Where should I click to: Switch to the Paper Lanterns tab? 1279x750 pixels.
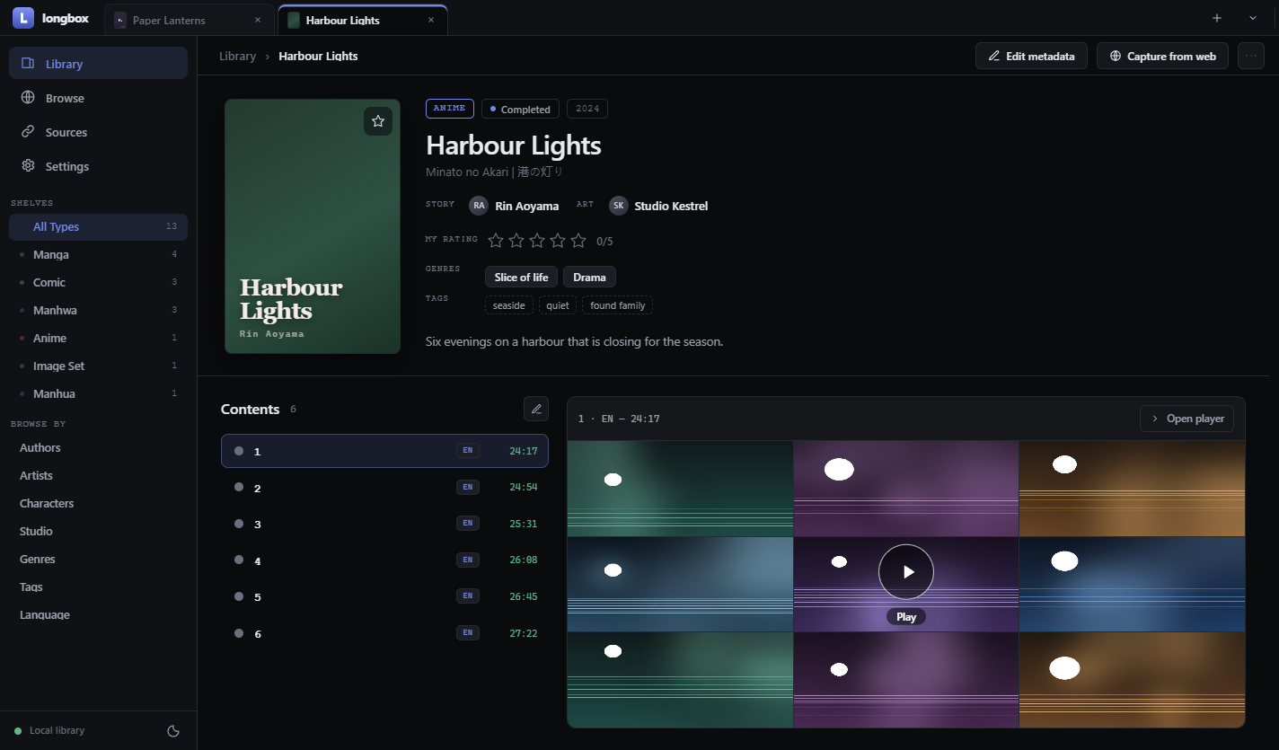pyautogui.click(x=190, y=20)
